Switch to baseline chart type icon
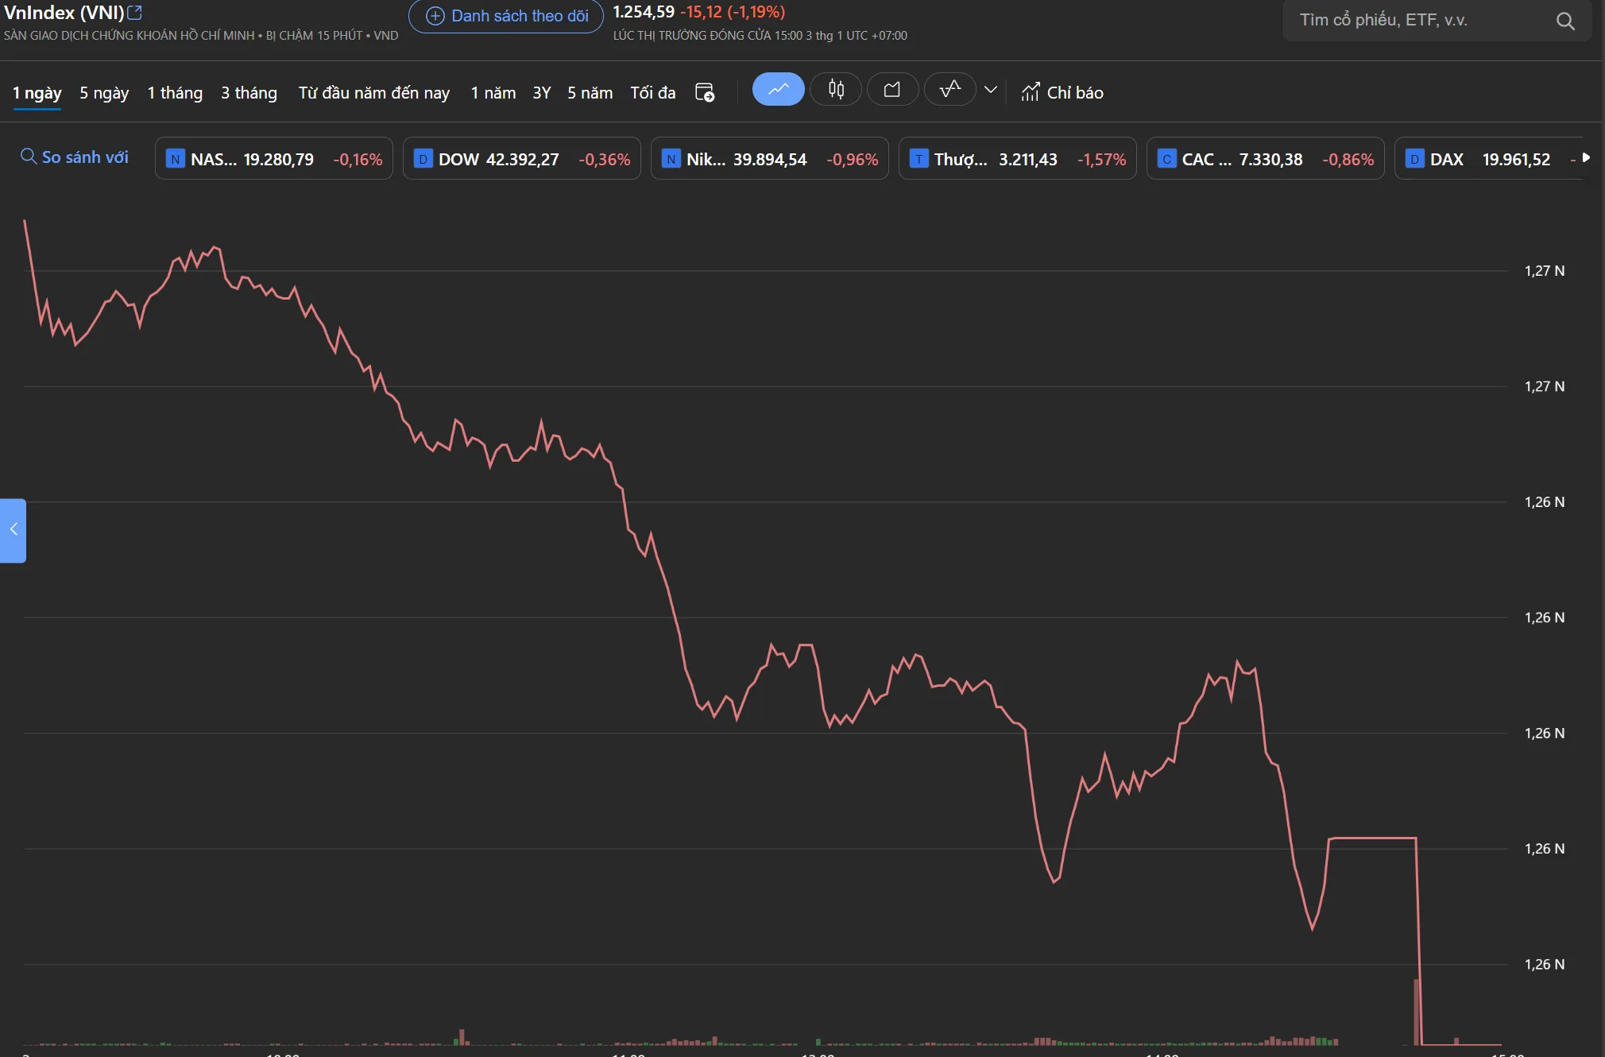The image size is (1605, 1057). [x=950, y=89]
